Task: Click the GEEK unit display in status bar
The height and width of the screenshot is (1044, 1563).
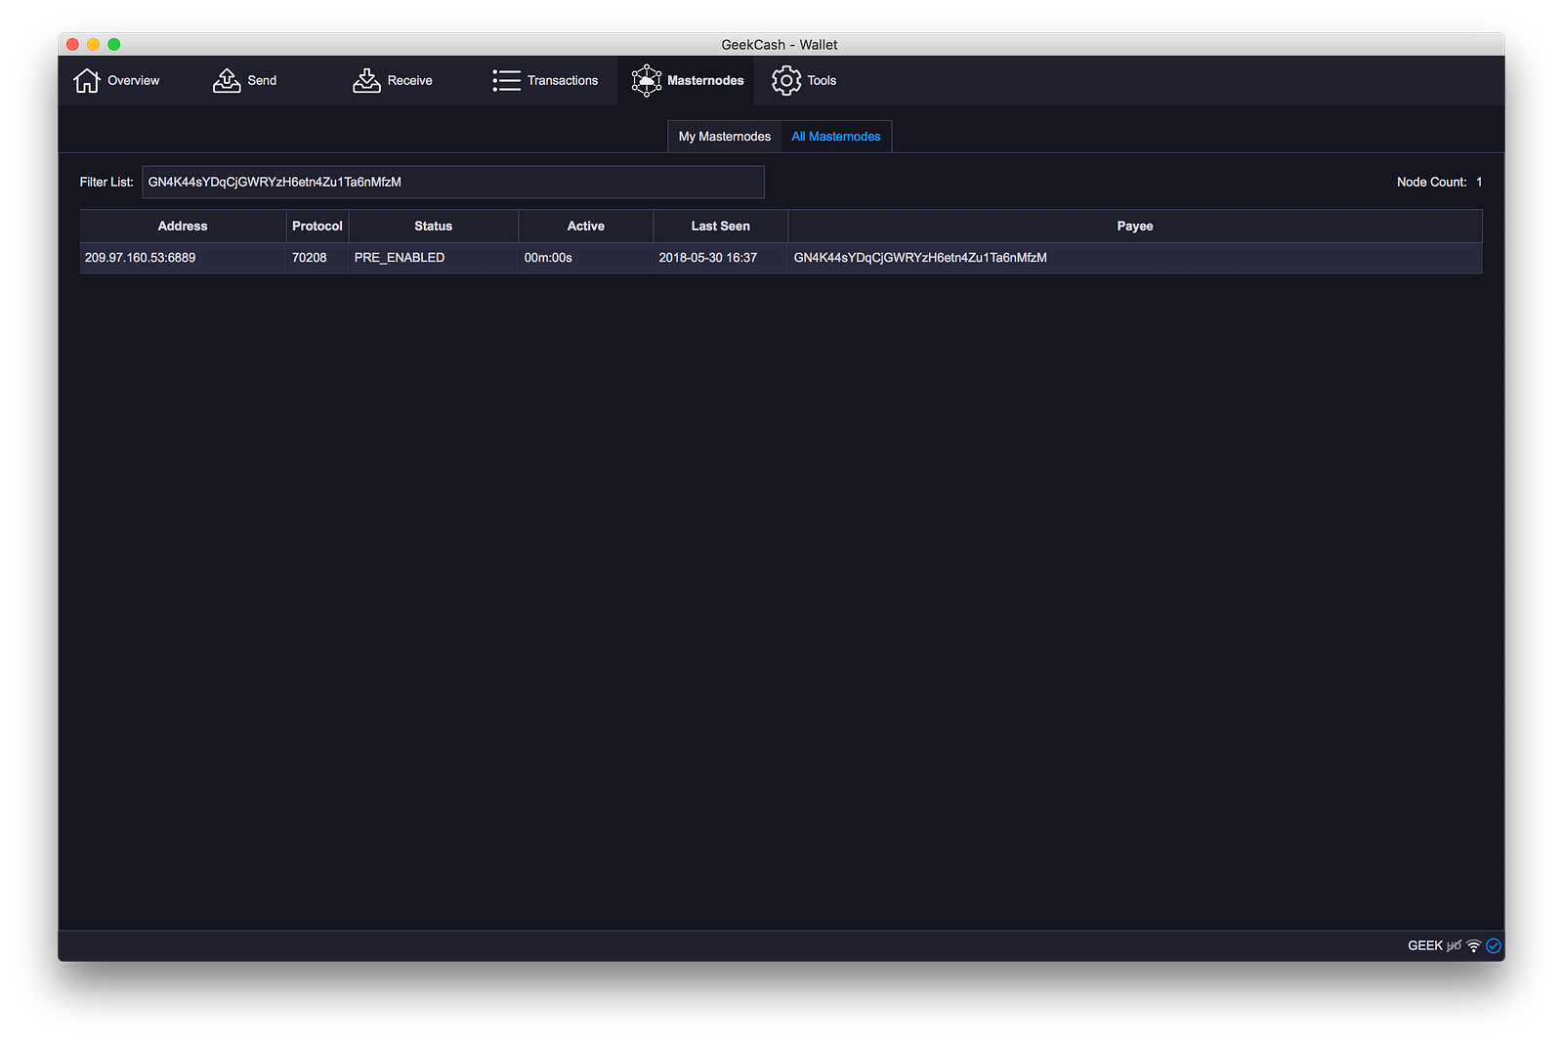Action: 1425,945
